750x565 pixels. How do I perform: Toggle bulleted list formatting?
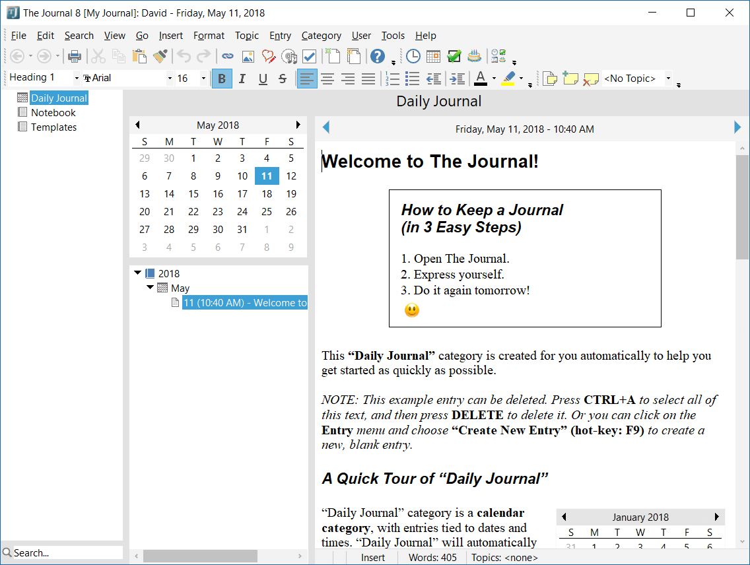[x=413, y=79]
